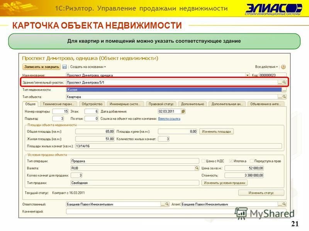Click the Общая площадь field 65,00
Image resolution: width=309 pixels, height=231 pixels.
pyautogui.click(x=95, y=132)
